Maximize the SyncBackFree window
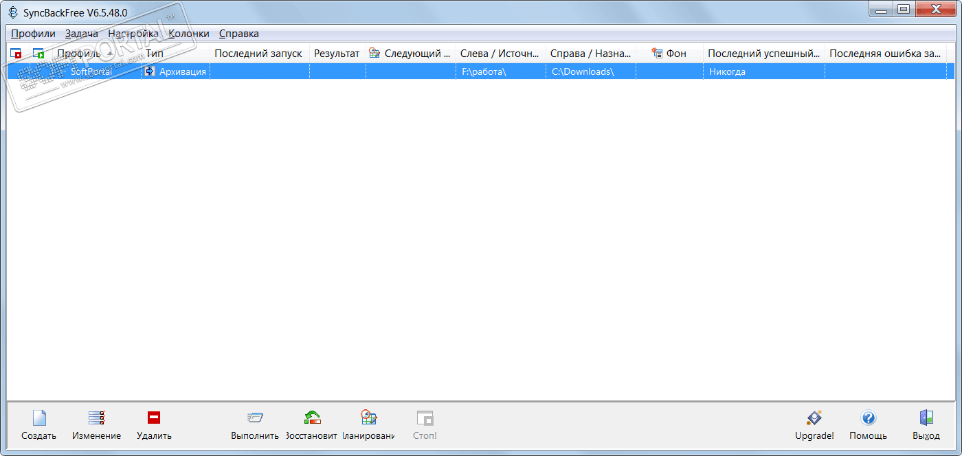This screenshot has width=962, height=456. [904, 9]
